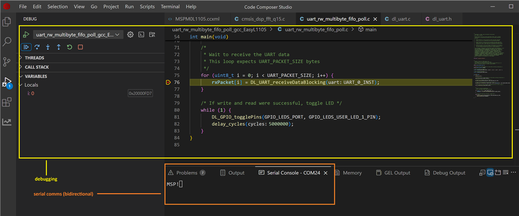Screen dimensions: 519x216
Task: Open the Memory panel tab
Action: click(x=348, y=173)
